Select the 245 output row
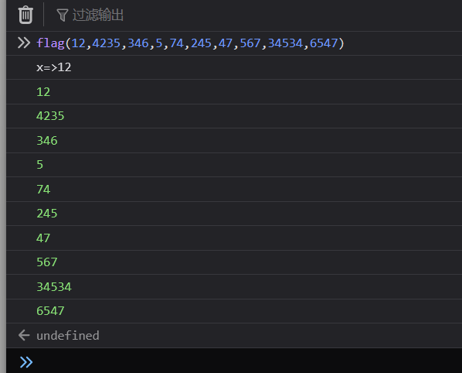Screen dimensions: 462x373 234,214
